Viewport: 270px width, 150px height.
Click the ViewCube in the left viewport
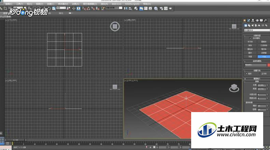(x=115, y=87)
